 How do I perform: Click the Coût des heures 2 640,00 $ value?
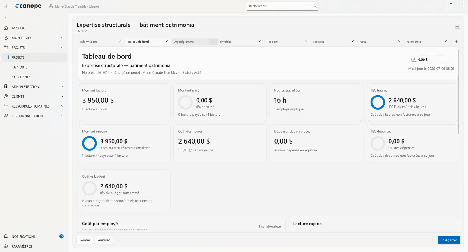click(194, 141)
